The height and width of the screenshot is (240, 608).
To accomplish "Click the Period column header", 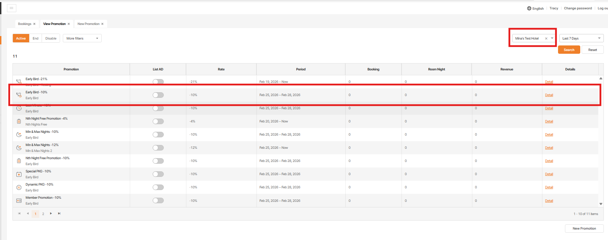I will (x=301, y=69).
